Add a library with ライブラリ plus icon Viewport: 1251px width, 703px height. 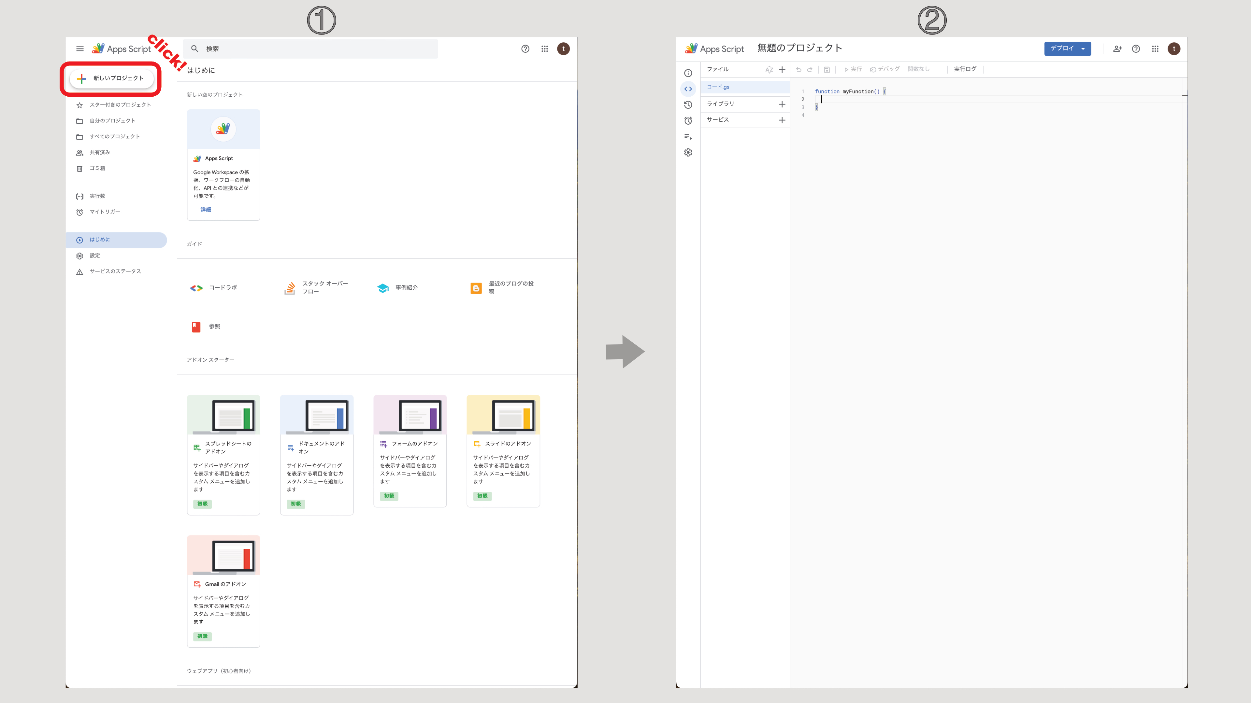782,104
